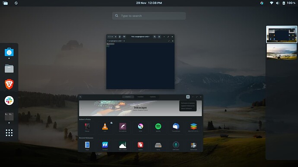The width and height of the screenshot is (298, 167).
Task: Expand terminal tab name dropdown arrow
Action: (124, 41)
